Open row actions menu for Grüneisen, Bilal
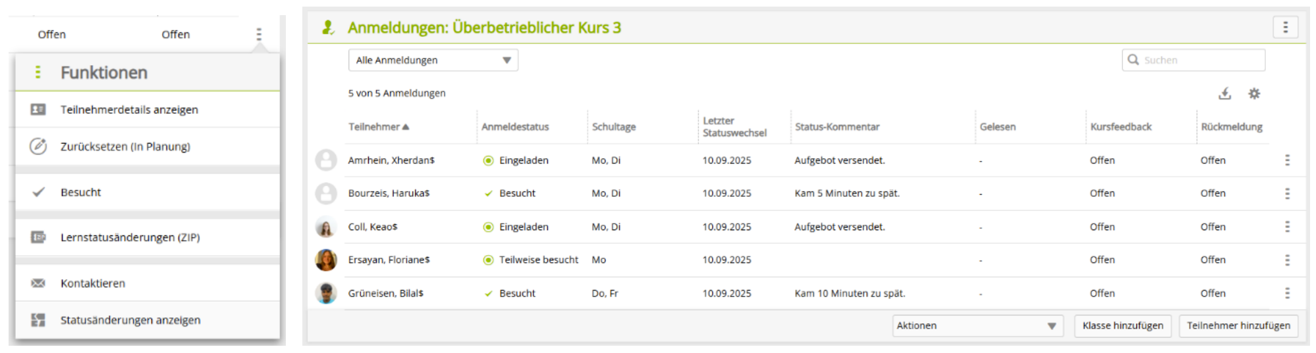Viewport: 1316px width, 353px height. click(x=1287, y=293)
